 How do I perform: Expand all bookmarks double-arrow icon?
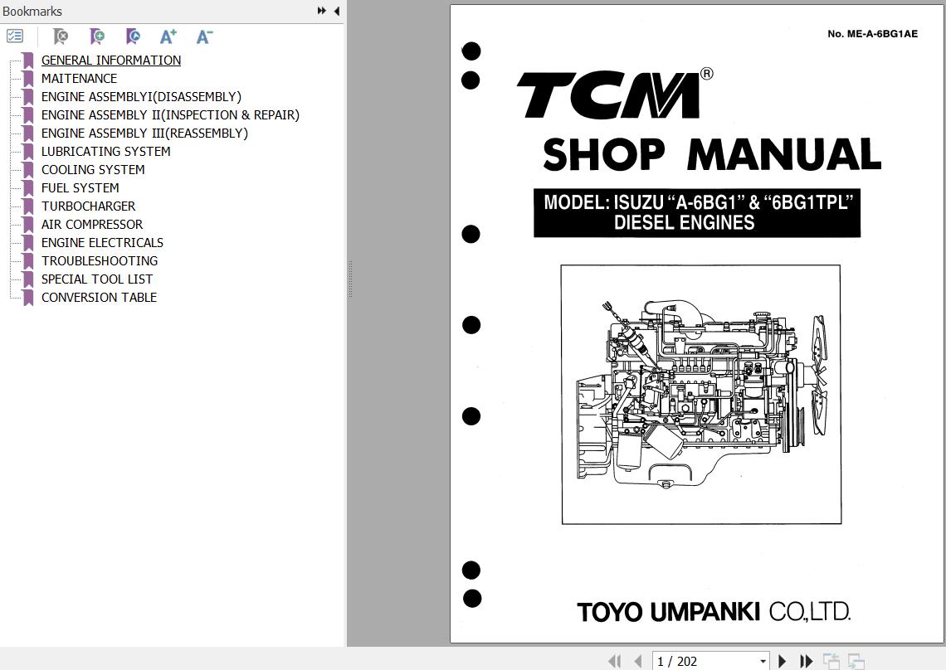point(322,11)
